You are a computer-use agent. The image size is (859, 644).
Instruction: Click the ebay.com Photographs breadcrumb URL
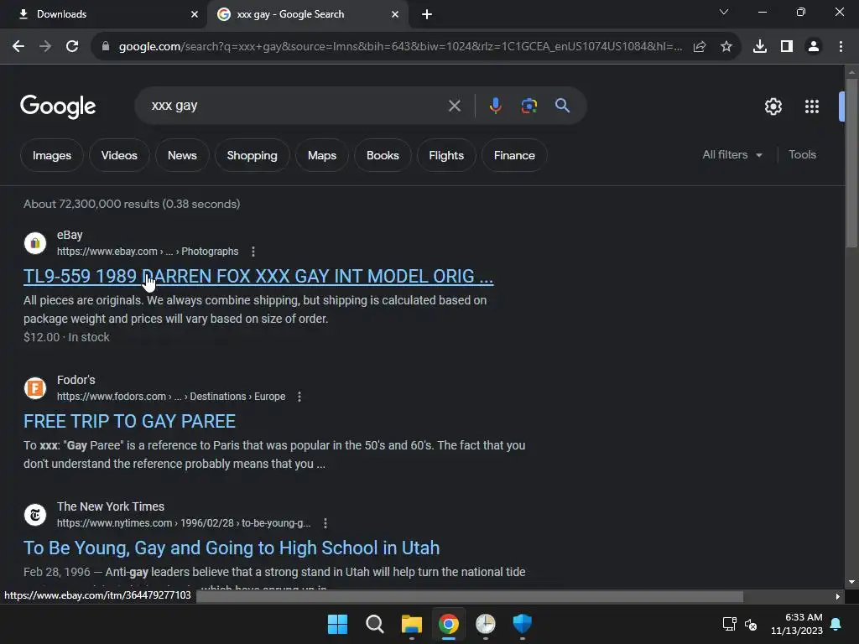[148, 252]
